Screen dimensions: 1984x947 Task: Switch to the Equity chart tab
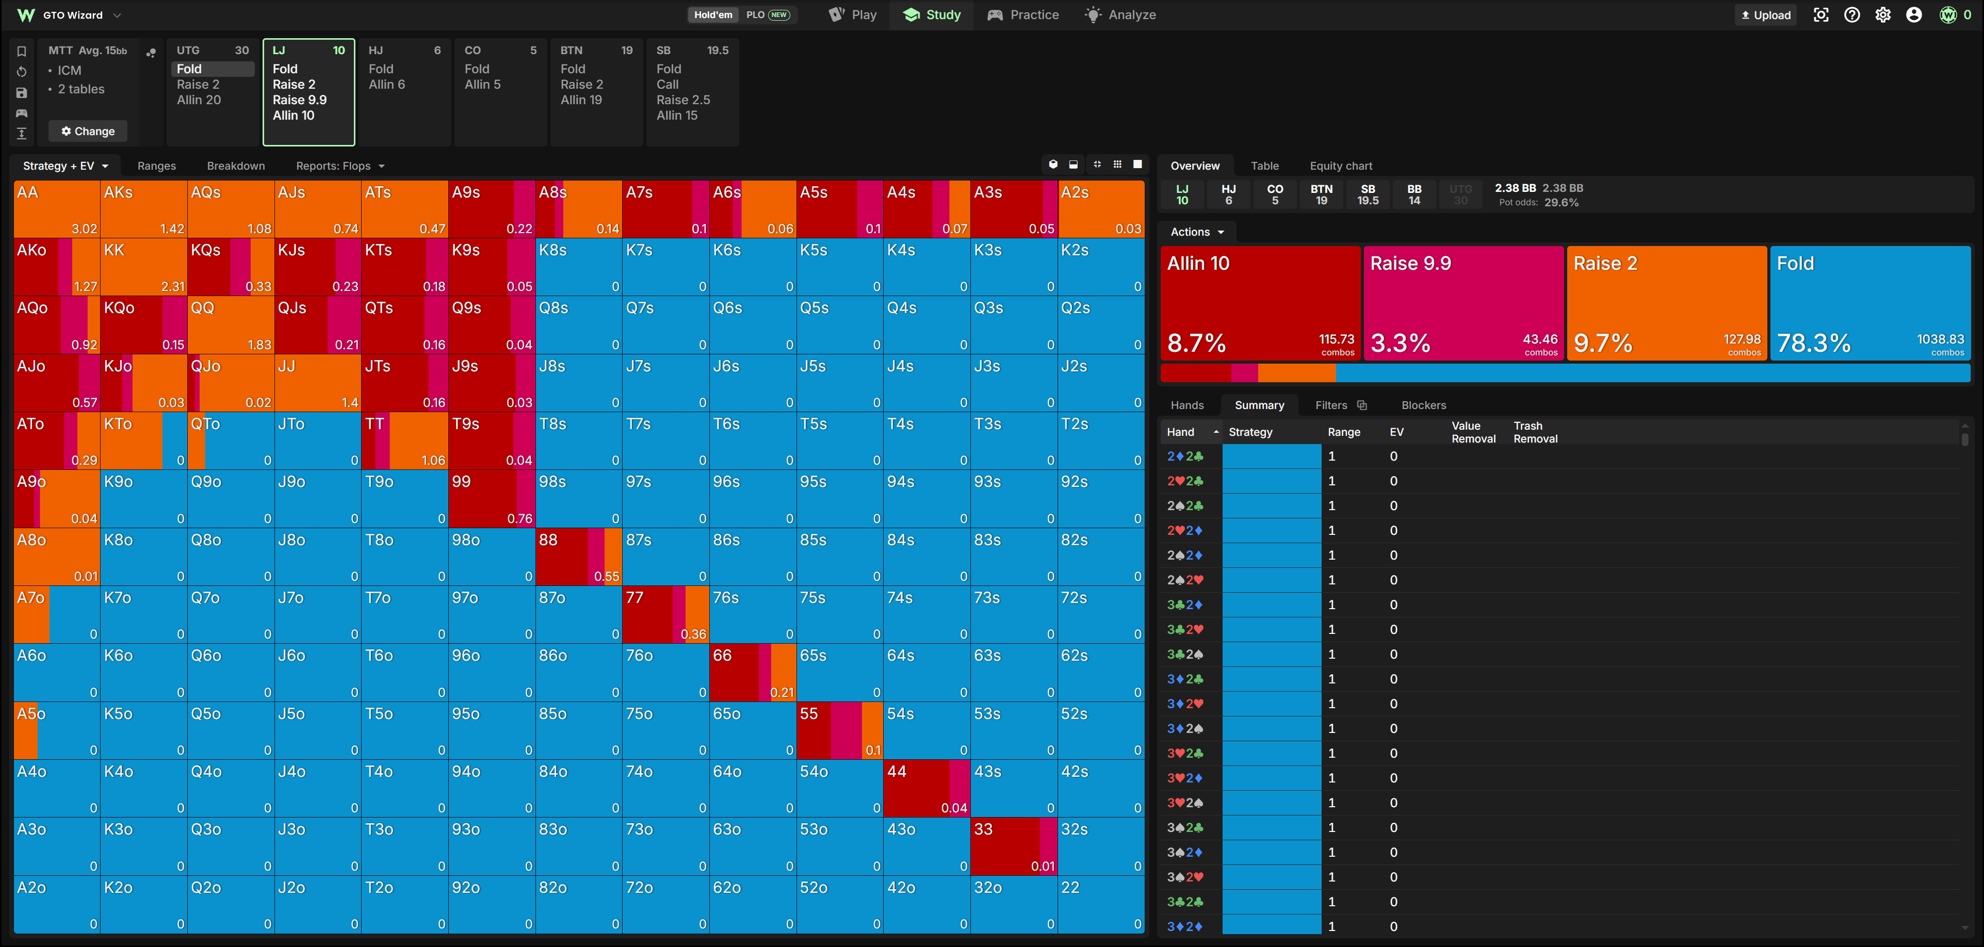coord(1341,166)
